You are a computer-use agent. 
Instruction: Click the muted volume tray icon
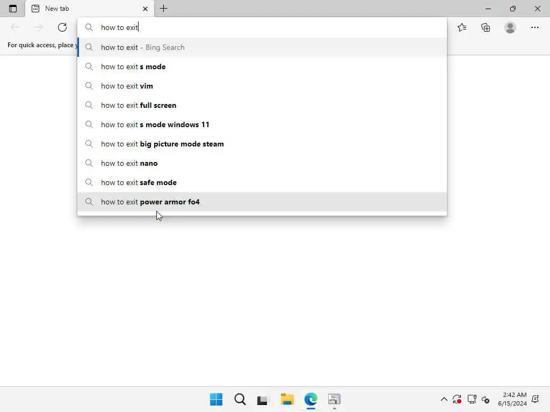tap(486, 399)
